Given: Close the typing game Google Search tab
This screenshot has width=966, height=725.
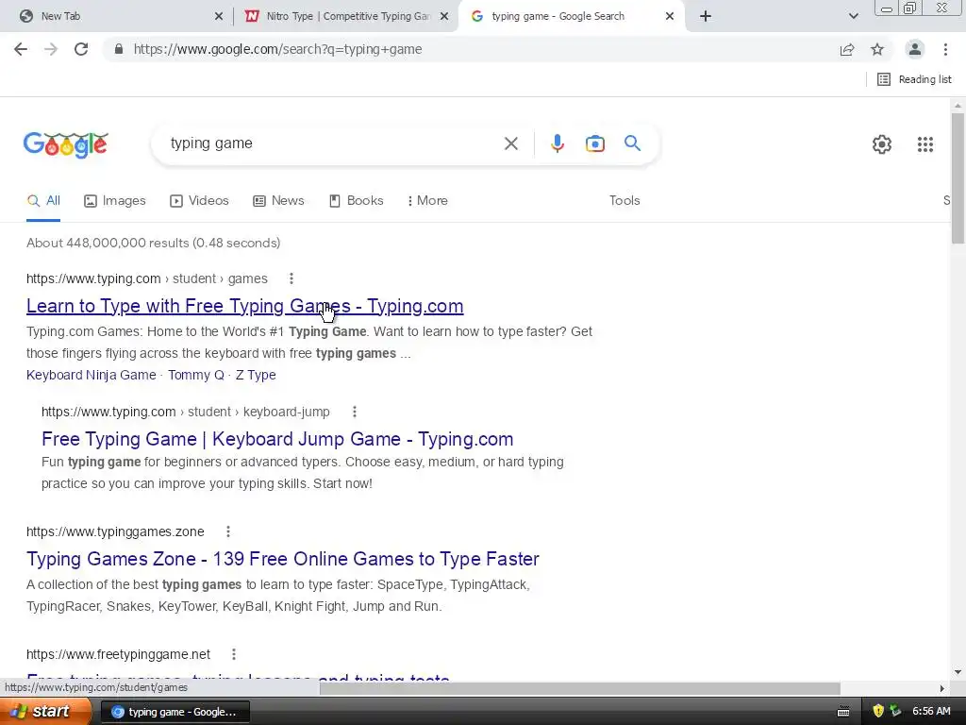Looking at the screenshot, I should tap(670, 16).
